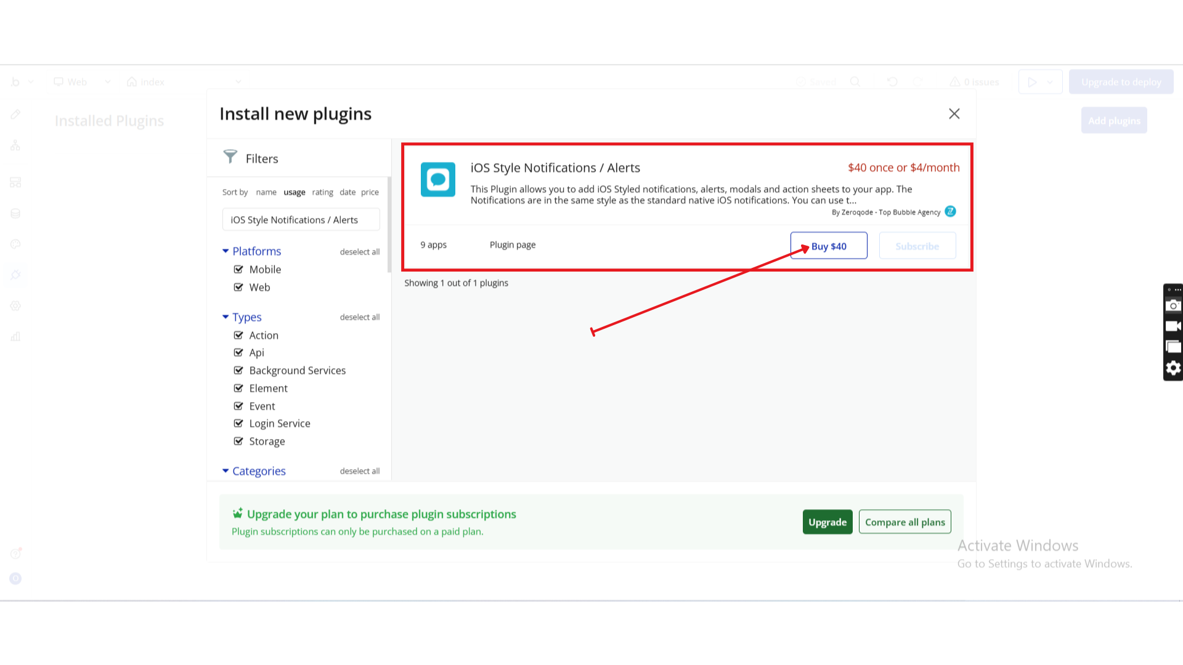The height and width of the screenshot is (665, 1183).
Task: Open the recorder settings gear icon
Action: pyautogui.click(x=1173, y=368)
